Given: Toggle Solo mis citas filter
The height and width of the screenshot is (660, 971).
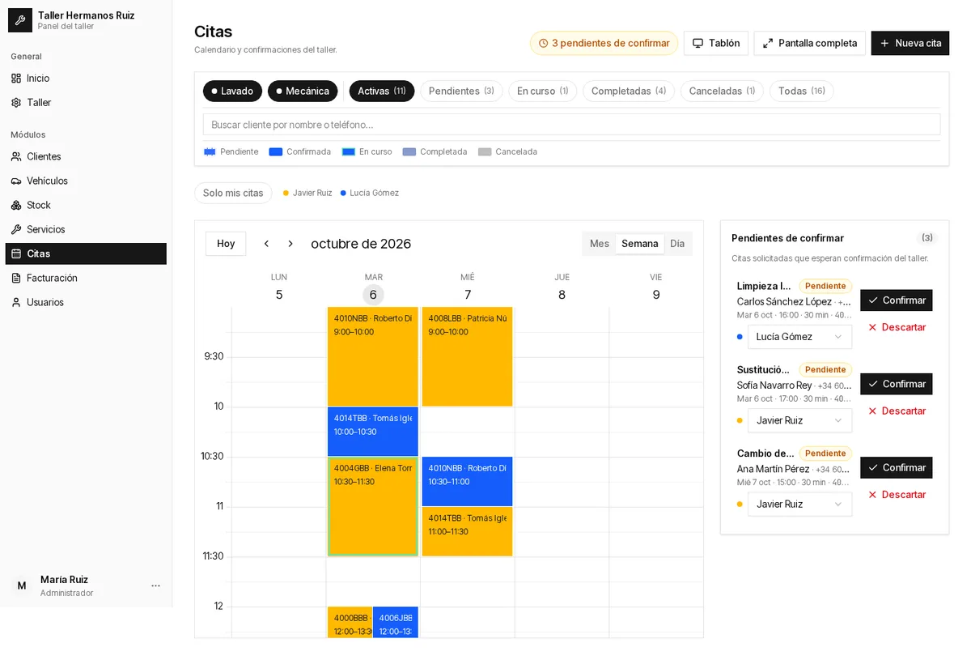Looking at the screenshot, I should pyautogui.click(x=233, y=193).
